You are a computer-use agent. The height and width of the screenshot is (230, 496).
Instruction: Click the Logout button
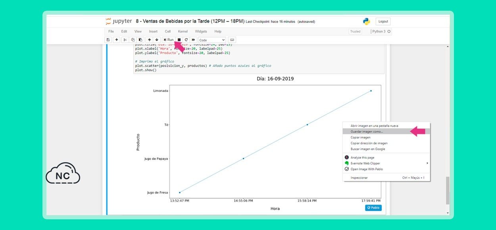point(383,21)
